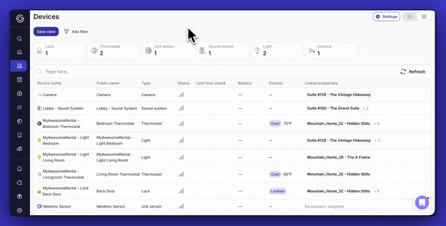Screen dimensions: 446x226
Task: Expand the +6 linked properties for Back Door
Action: click(376, 191)
